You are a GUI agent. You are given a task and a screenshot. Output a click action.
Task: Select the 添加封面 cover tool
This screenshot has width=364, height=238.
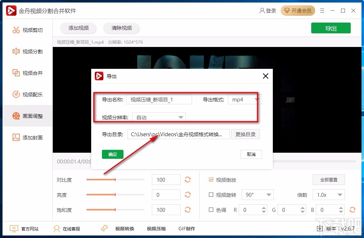pyautogui.click(x=27, y=138)
